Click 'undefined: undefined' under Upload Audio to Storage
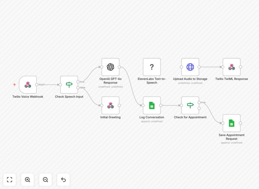The width and height of the screenshot is (259, 189). click(x=190, y=83)
